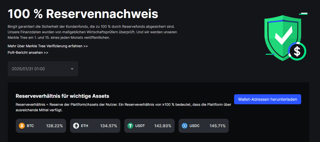Select the USDC 145.71% reserve card
Image resolution: width=320 pixels, height=142 pixels.
tap(204, 126)
